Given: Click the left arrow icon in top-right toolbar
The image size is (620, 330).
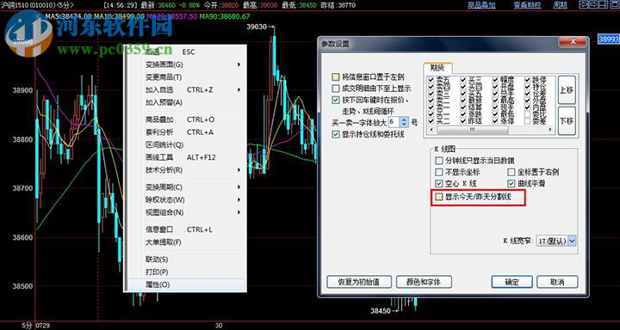Looking at the screenshot, I should tap(584, 5).
